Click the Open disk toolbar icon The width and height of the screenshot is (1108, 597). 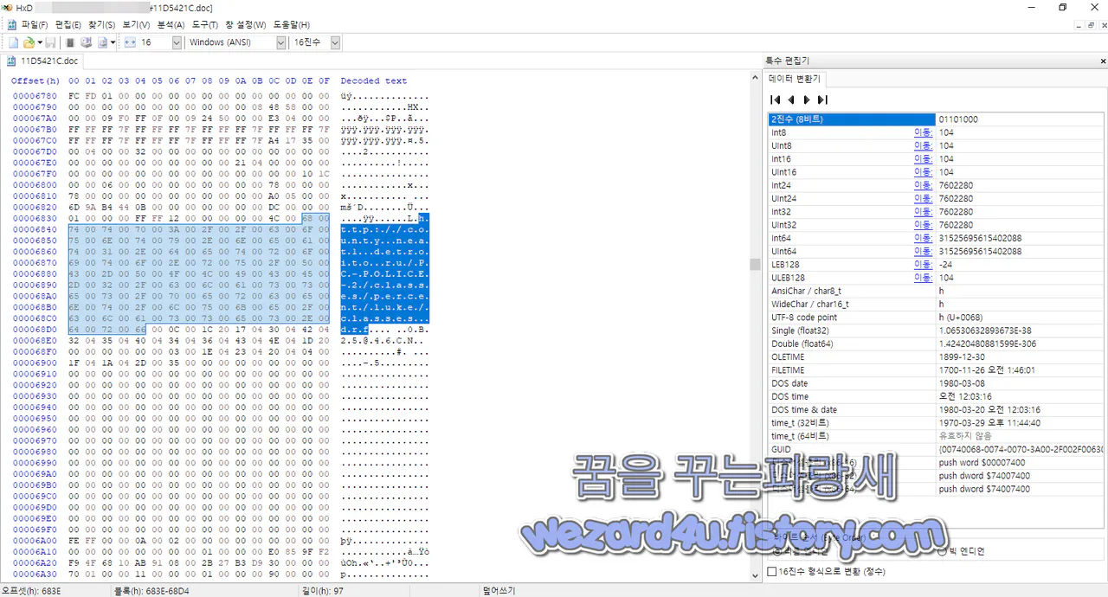pos(86,42)
